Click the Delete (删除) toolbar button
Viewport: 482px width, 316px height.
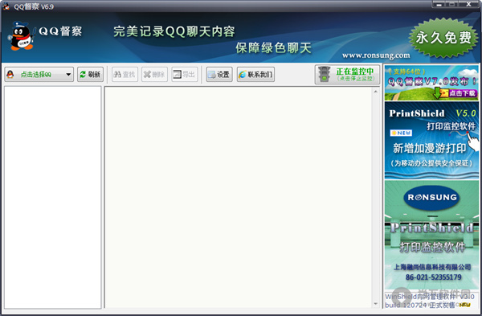pyautogui.click(x=154, y=75)
